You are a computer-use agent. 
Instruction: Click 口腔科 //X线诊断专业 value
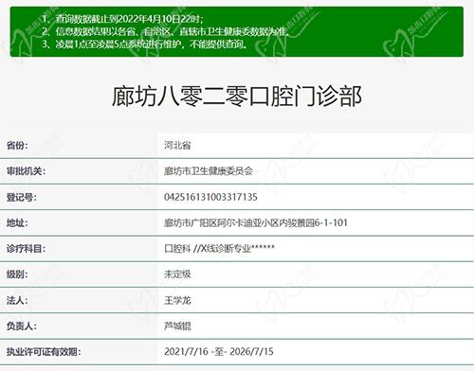[x=219, y=249]
